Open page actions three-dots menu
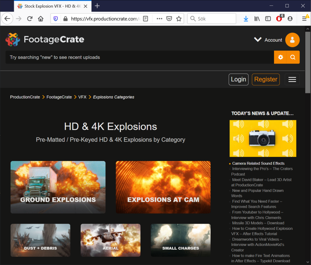Viewport: 311px width, 265px height. 159,19
